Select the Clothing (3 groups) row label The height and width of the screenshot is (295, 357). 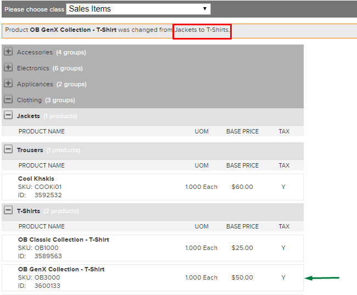(x=46, y=100)
